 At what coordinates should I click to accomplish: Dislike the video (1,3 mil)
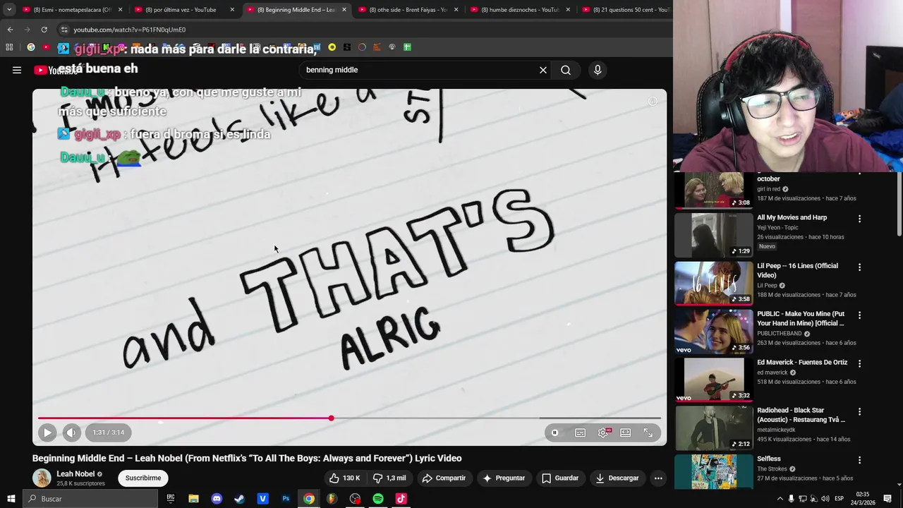[x=389, y=478]
